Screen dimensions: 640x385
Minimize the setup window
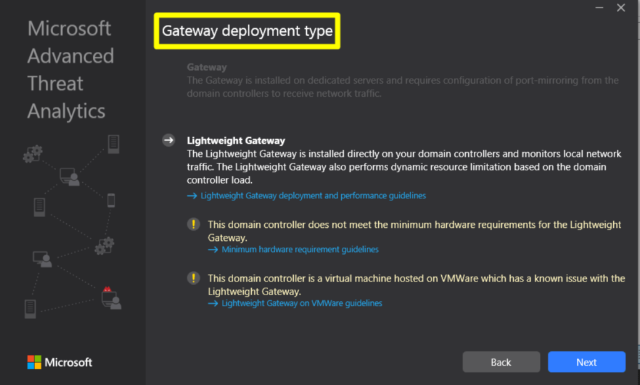[599, 7]
